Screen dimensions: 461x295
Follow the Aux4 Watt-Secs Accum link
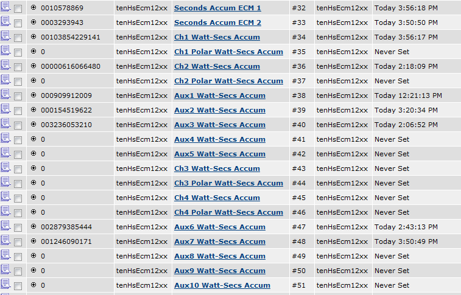[x=219, y=139]
